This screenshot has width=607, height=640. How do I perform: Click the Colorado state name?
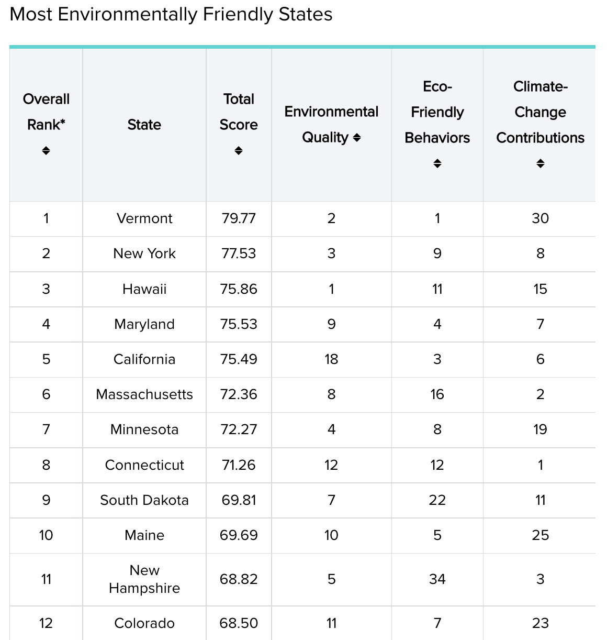click(144, 623)
